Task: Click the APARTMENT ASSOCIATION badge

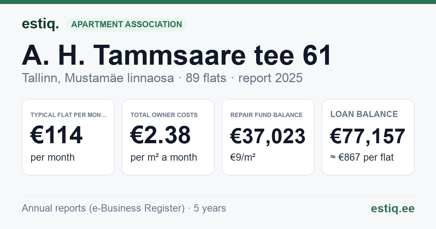Action: (x=126, y=25)
